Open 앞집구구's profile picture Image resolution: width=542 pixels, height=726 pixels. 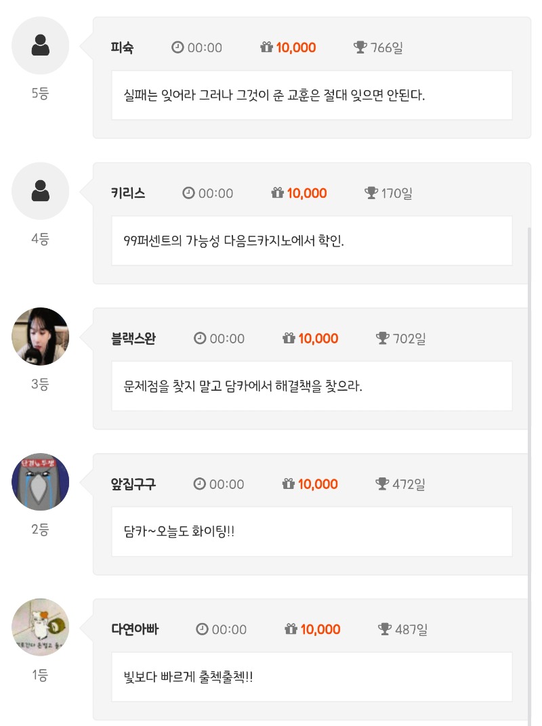pyautogui.click(x=41, y=482)
